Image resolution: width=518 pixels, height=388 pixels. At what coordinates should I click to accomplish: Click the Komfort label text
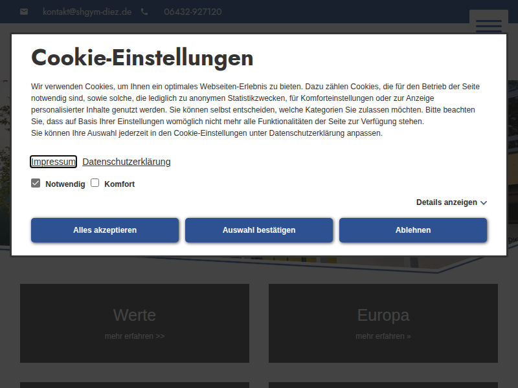(119, 184)
